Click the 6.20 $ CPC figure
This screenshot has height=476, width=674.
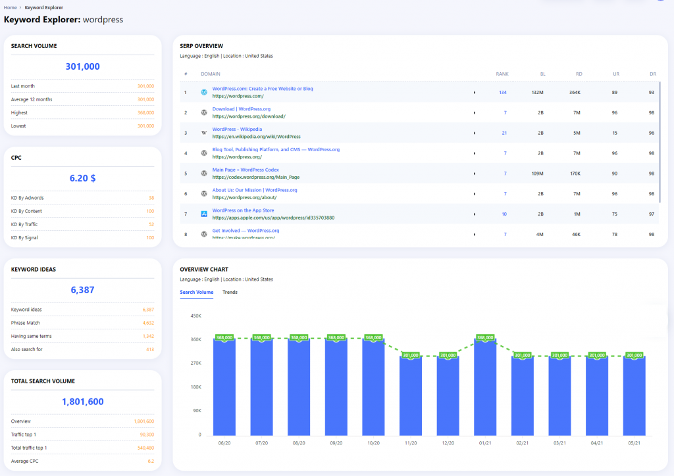82,178
